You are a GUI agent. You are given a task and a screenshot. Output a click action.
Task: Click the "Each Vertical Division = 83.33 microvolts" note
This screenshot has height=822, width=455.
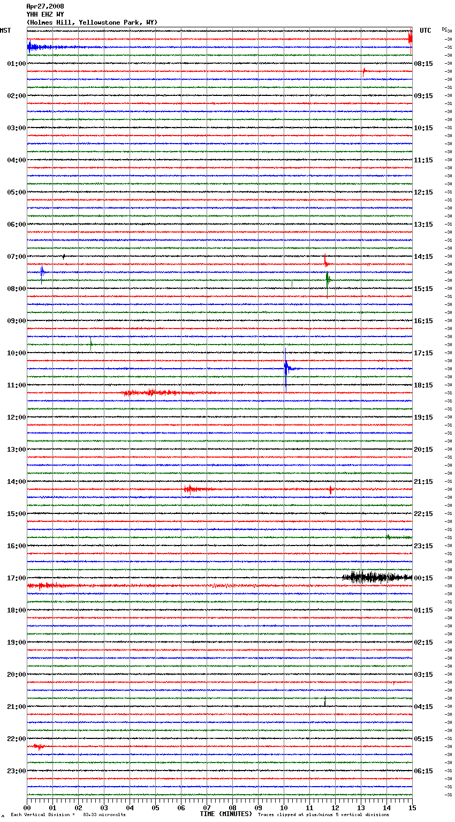pos(68,814)
